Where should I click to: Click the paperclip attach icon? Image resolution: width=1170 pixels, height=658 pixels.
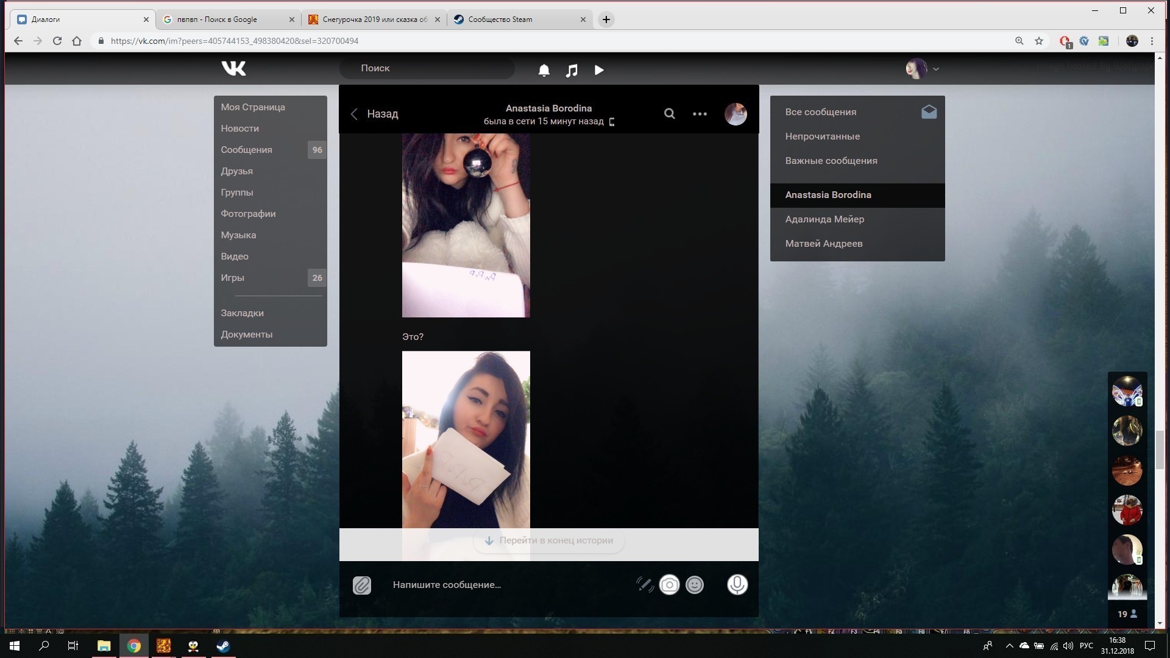point(361,585)
